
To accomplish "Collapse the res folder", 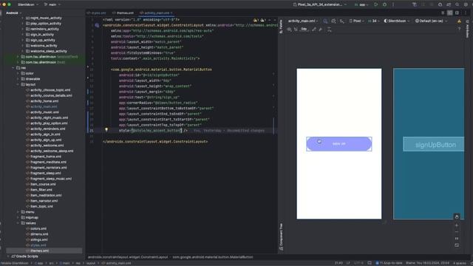I will click(x=13, y=68).
